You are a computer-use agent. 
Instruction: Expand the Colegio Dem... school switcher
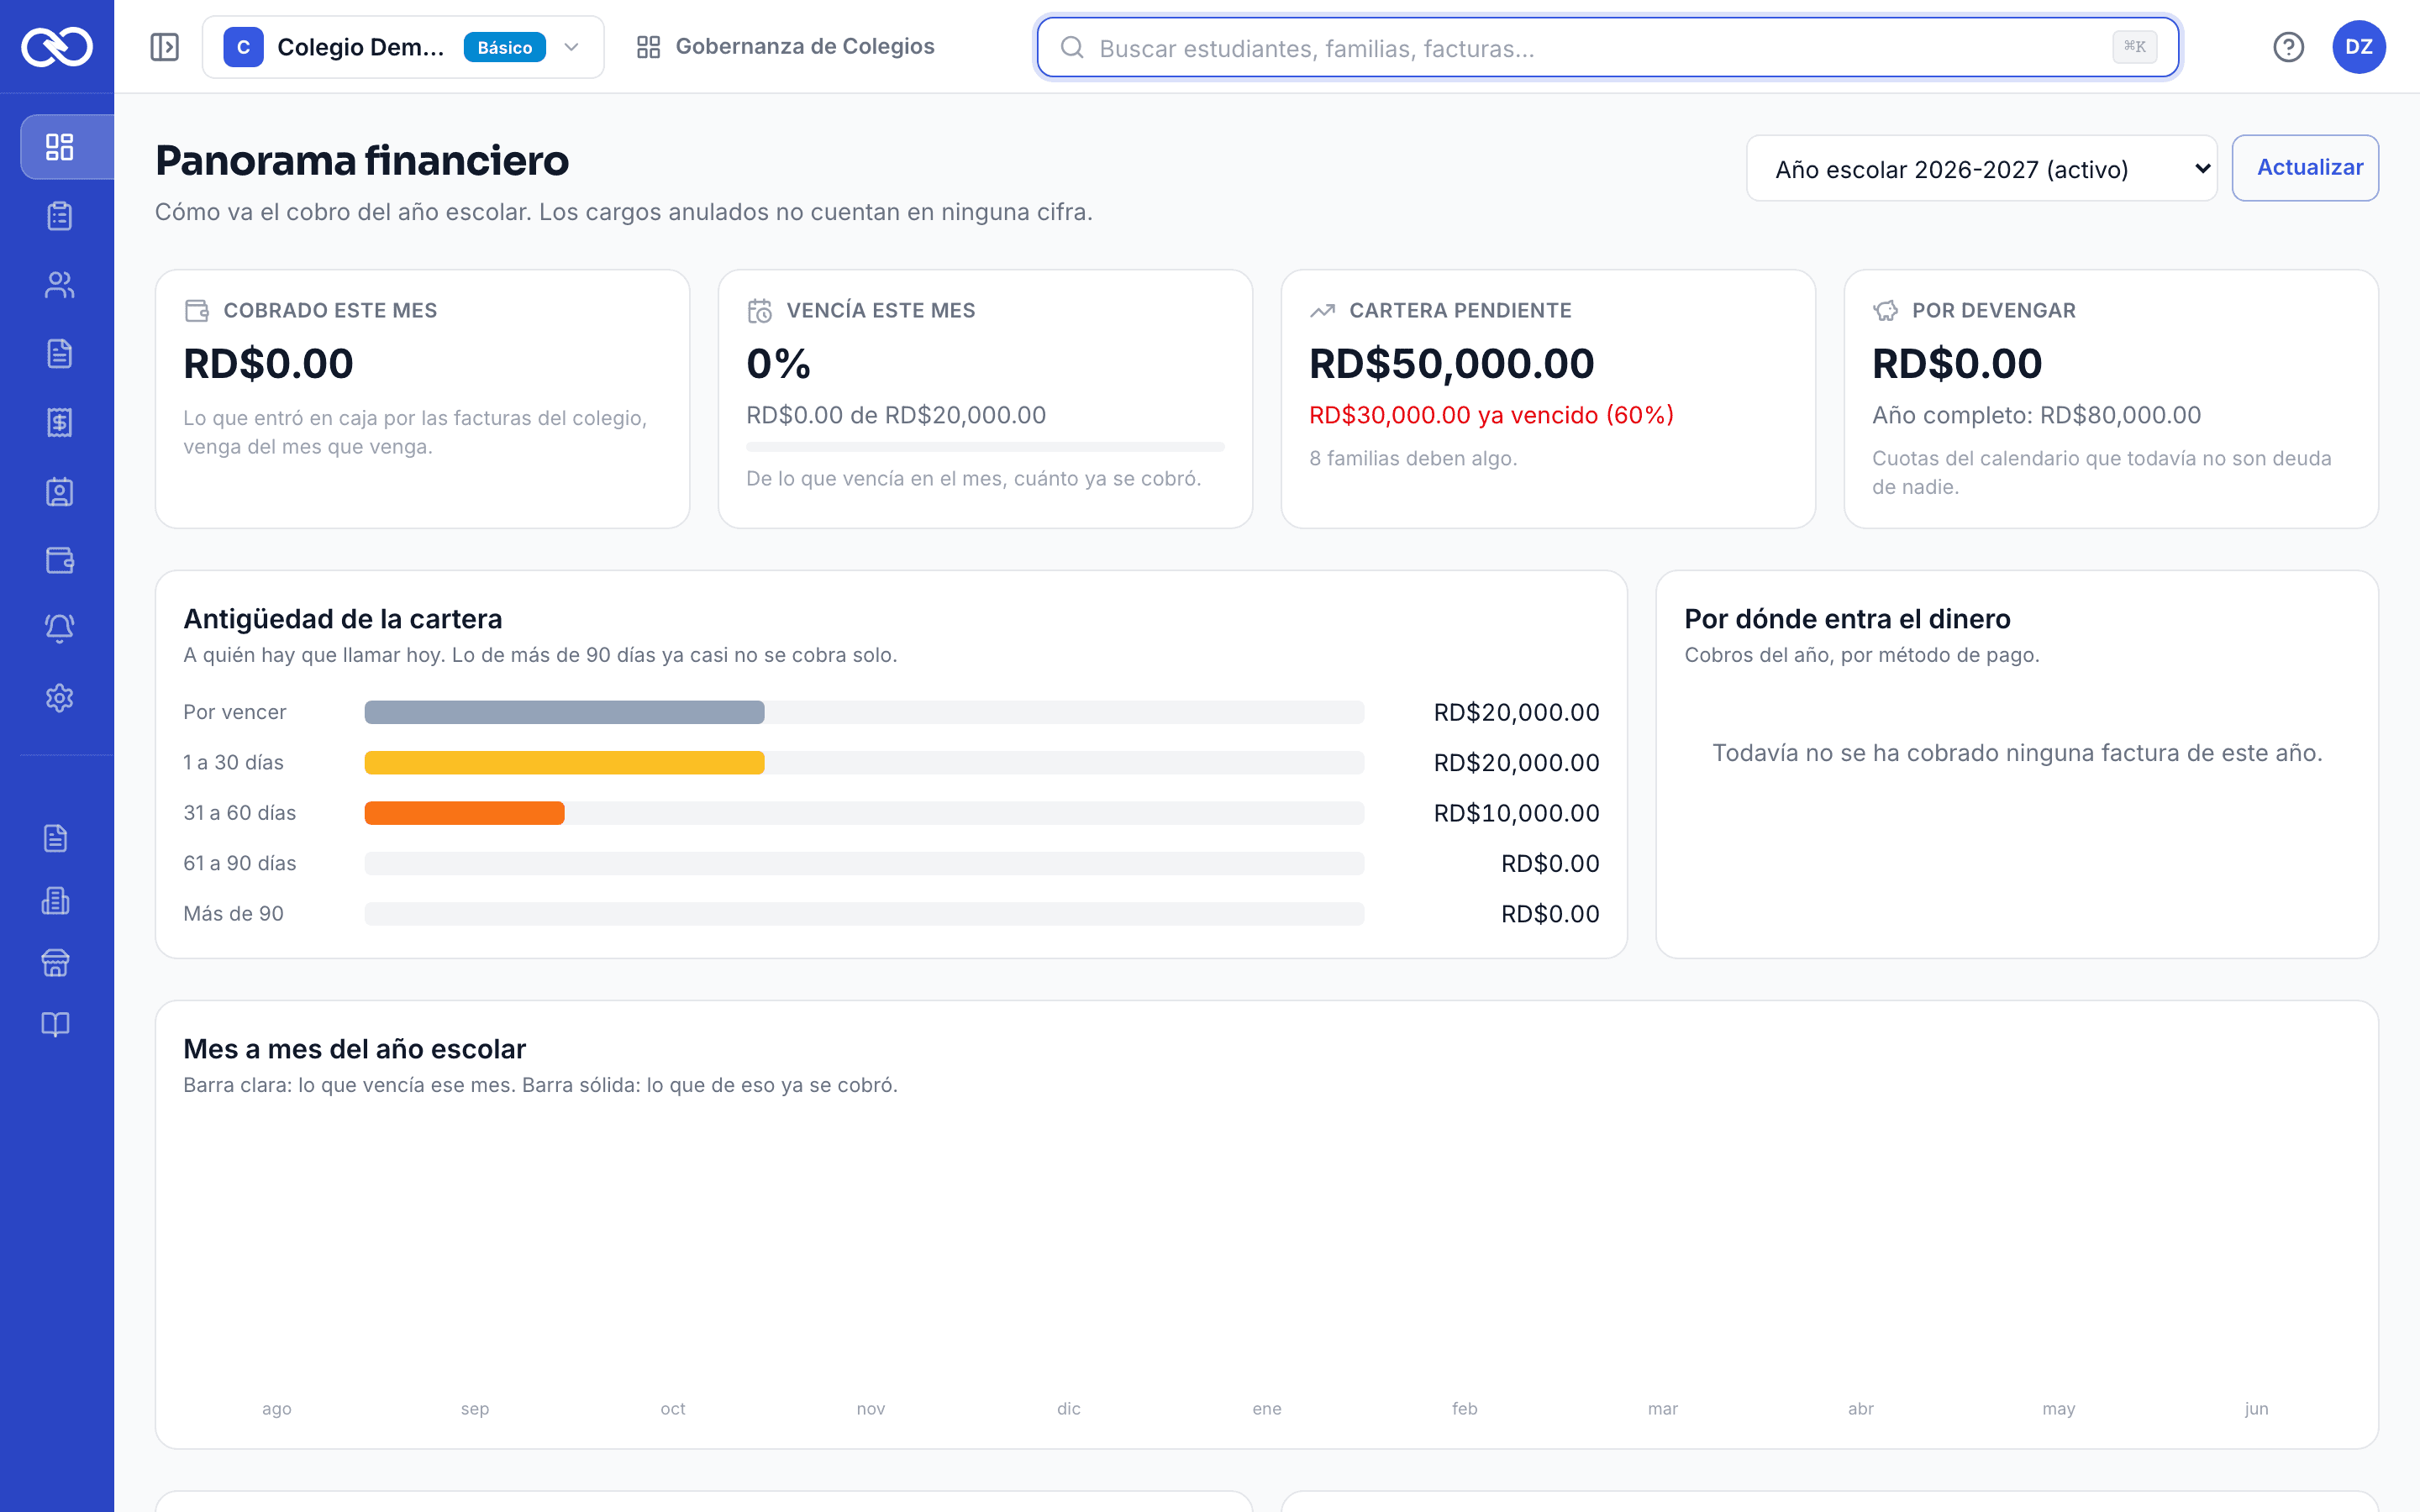tap(403, 47)
